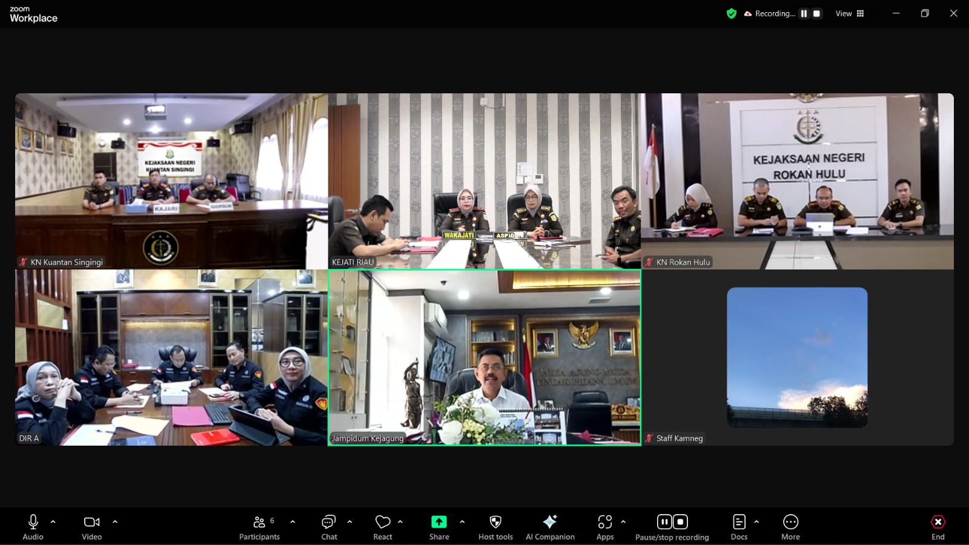End the meeting

pyautogui.click(x=938, y=522)
